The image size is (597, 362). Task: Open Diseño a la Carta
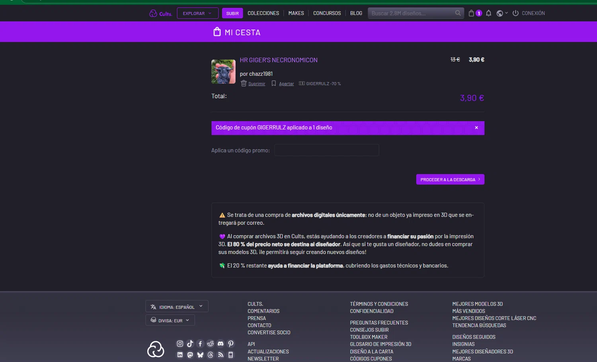[372, 352]
